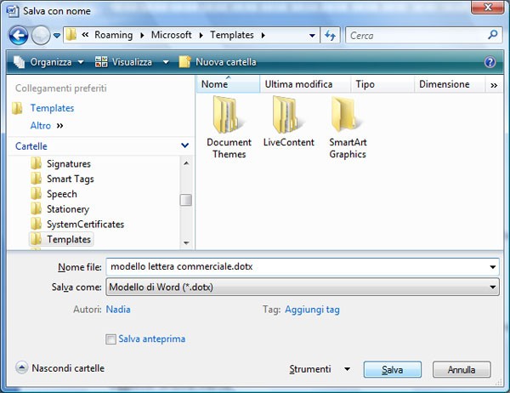
Task: Click the folder tree vertical scrollbar thumb
Action: (185, 201)
